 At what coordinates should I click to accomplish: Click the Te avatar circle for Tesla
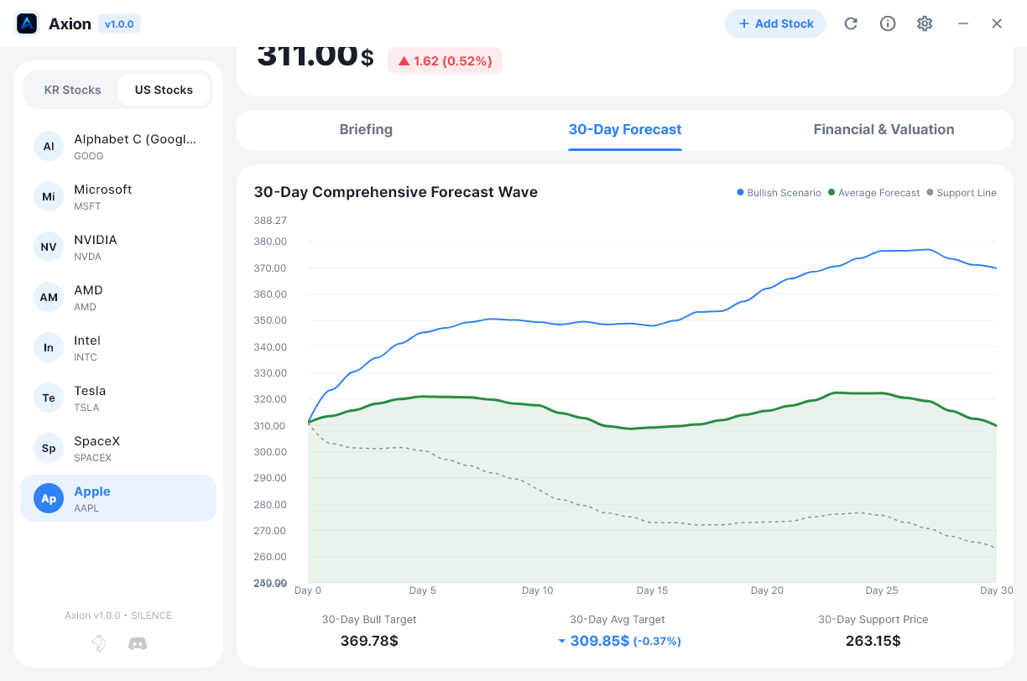49,398
